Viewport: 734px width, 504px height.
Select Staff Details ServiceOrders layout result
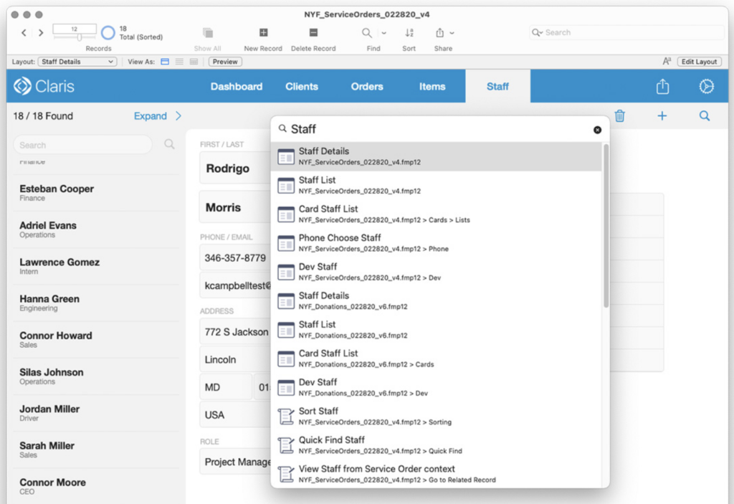437,156
